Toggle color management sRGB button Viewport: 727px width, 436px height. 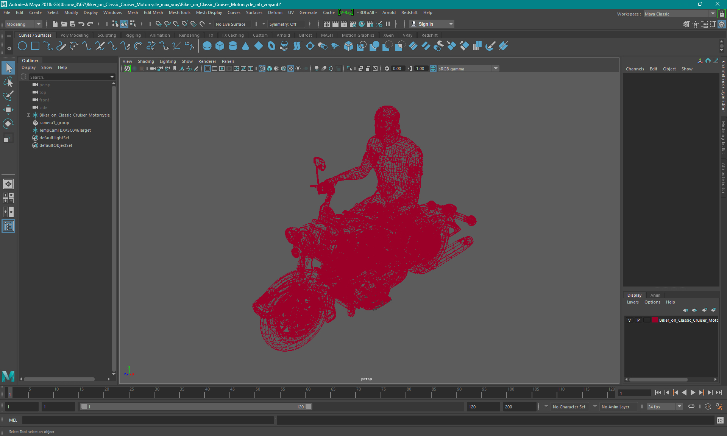[x=433, y=69]
